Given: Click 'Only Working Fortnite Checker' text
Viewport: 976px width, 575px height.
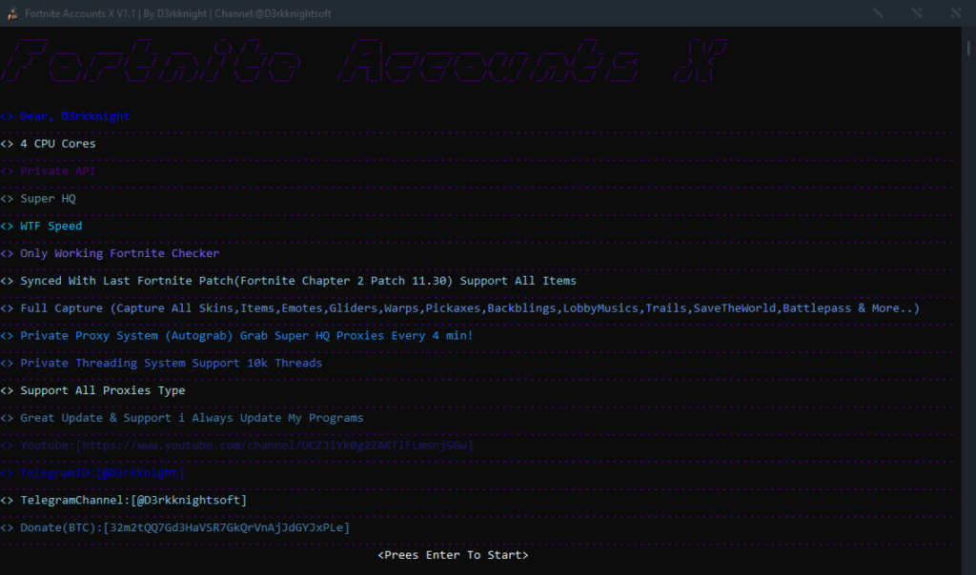Looking at the screenshot, I should tap(119, 253).
